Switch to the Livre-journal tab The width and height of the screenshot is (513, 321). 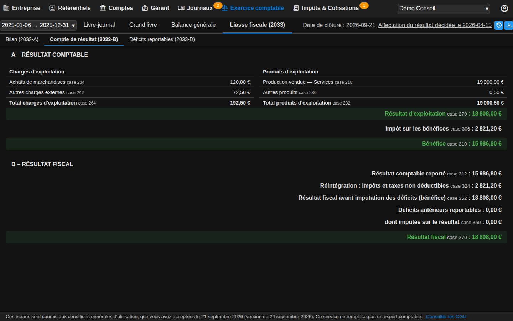click(99, 25)
